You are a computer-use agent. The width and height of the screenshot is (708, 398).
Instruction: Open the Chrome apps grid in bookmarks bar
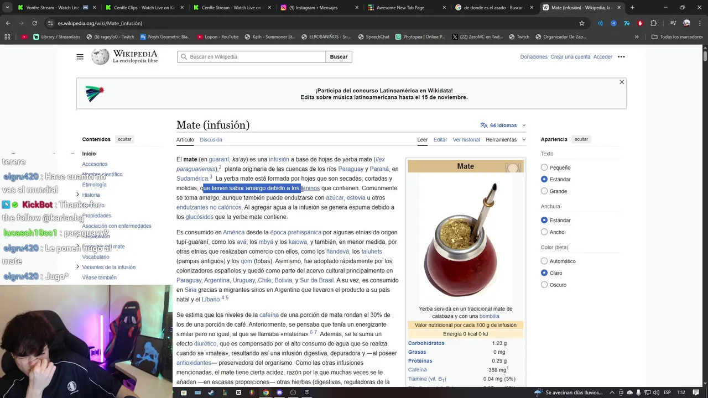point(7,37)
